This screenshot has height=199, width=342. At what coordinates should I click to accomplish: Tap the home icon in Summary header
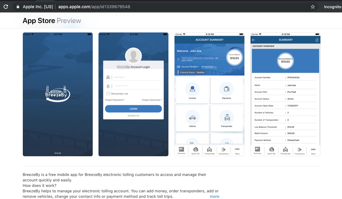317,40
